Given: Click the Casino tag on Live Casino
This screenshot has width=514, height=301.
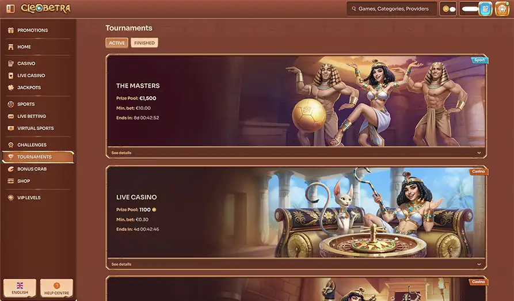Looking at the screenshot, I should (478, 172).
